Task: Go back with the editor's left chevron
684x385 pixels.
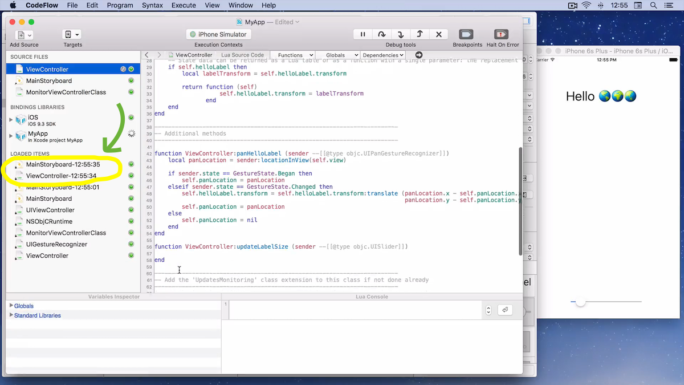Action: pyautogui.click(x=147, y=55)
